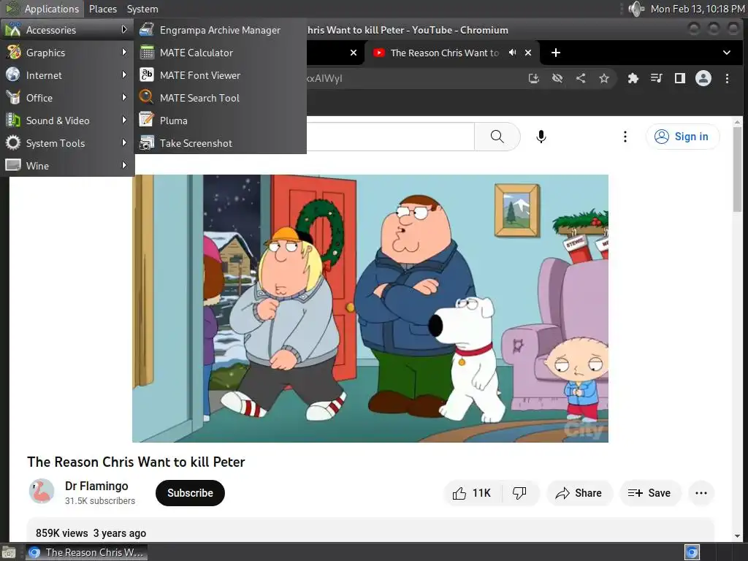
Task: Search with voice microphone icon
Action: (x=541, y=137)
